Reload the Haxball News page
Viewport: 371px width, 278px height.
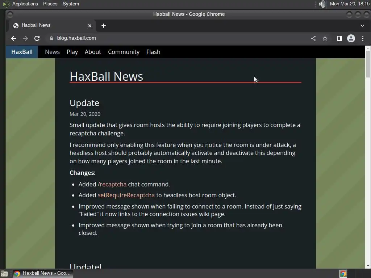click(37, 38)
